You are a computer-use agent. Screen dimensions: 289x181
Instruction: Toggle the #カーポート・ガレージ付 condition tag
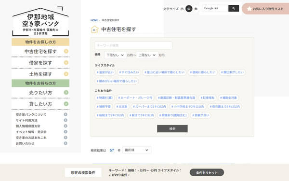click(x=135, y=97)
